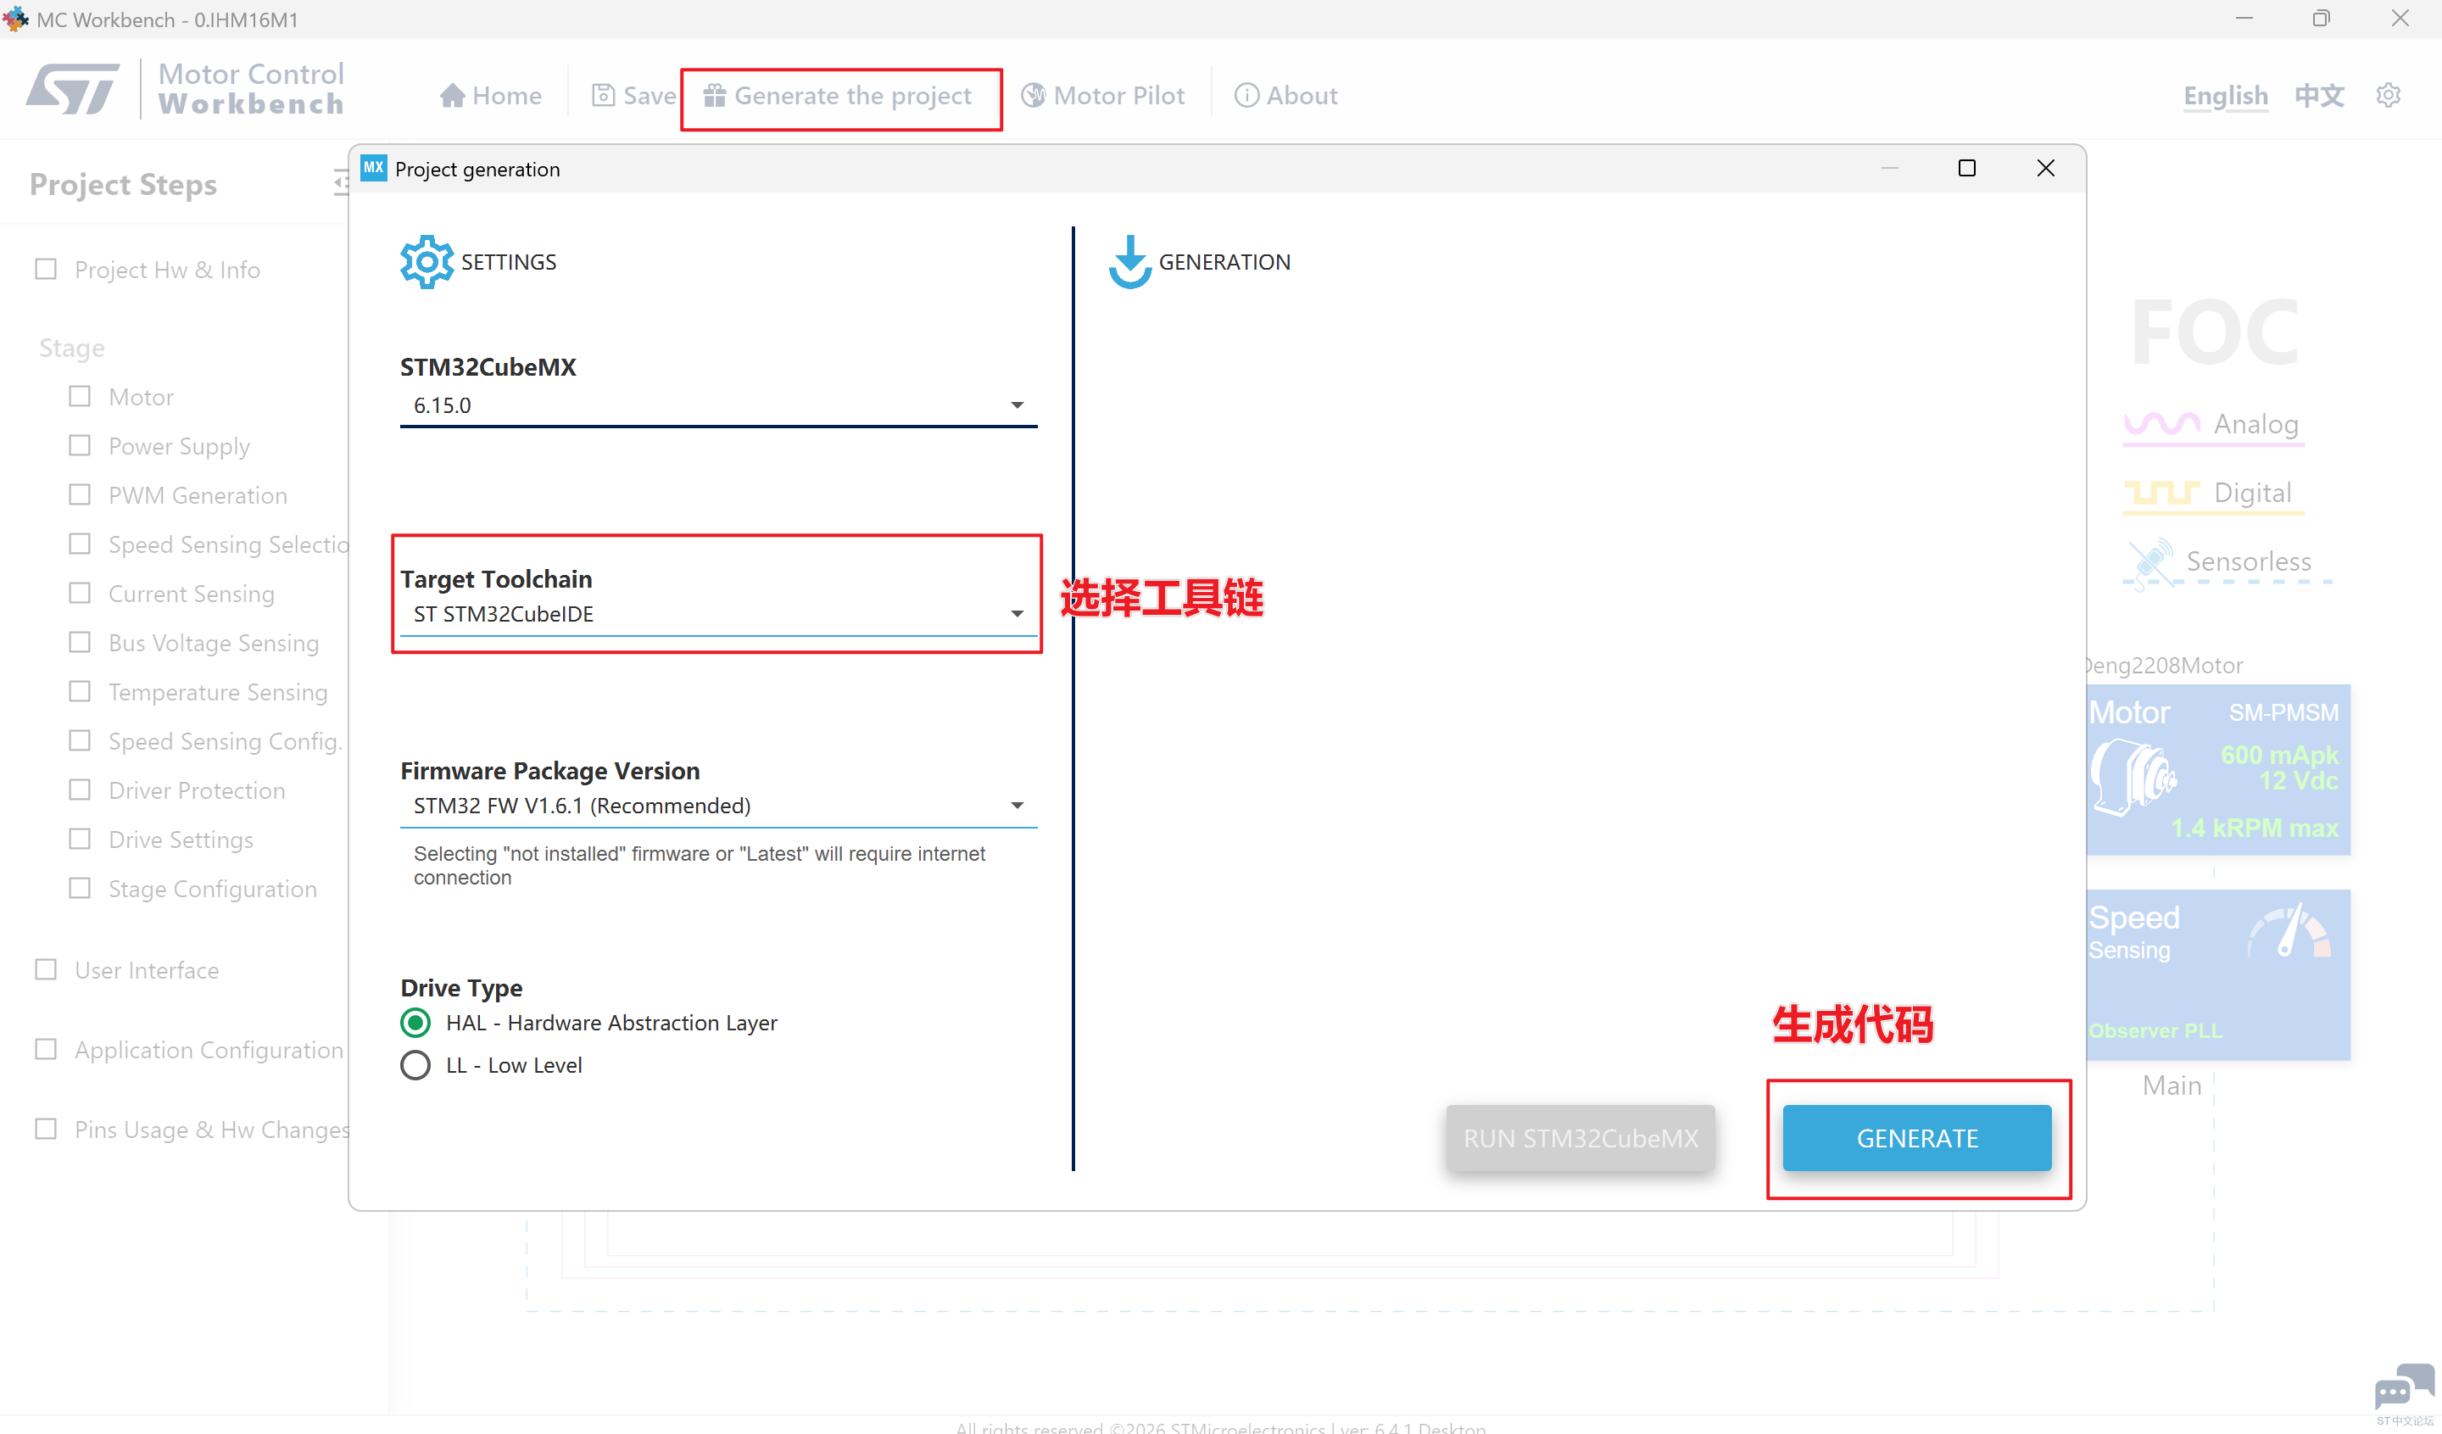Check the Speed Sensing Selection step
The width and height of the screenshot is (2442, 1434).
click(80, 544)
